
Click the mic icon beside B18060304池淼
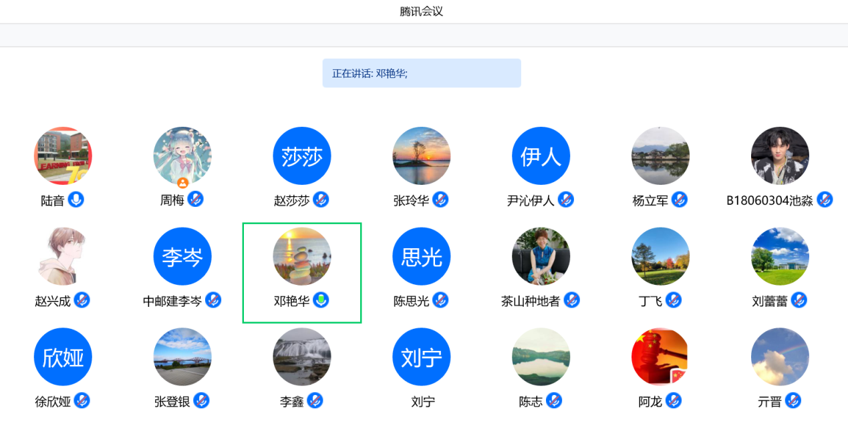(825, 199)
